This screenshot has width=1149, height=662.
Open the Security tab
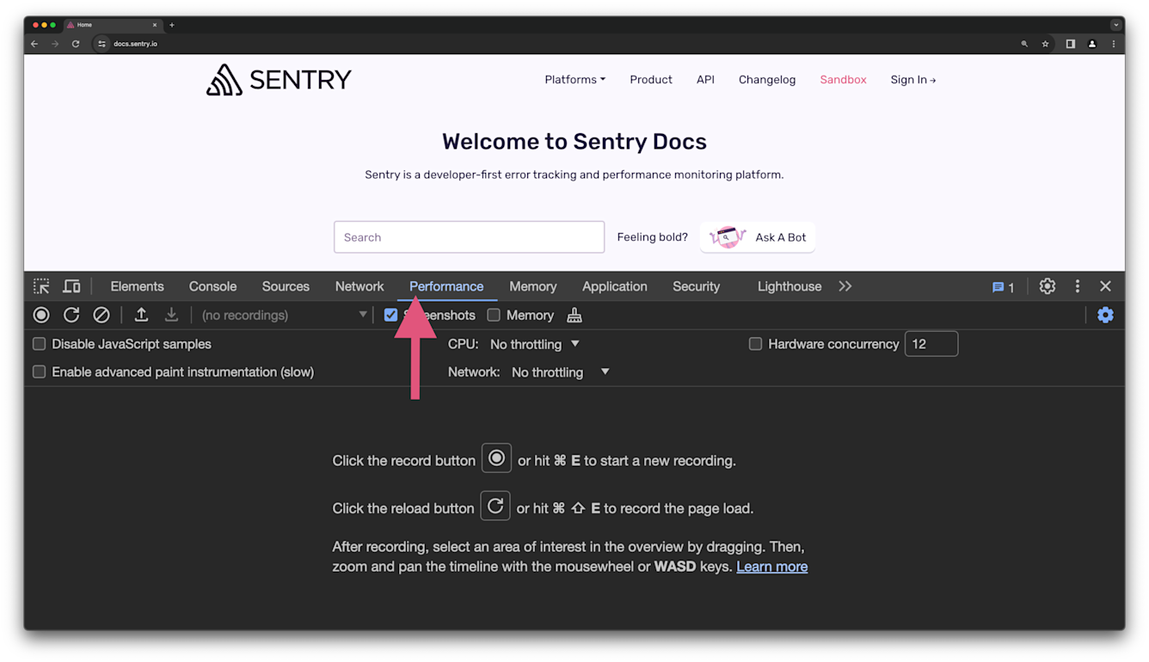[x=696, y=286]
